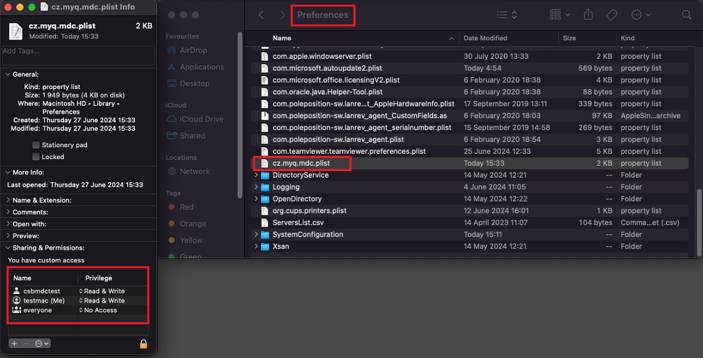Click the Red tag in sidebar
703x358 pixels.
186,207
